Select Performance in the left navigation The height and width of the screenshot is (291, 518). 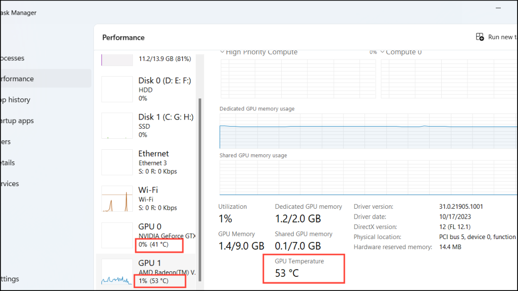pyautogui.click(x=17, y=79)
